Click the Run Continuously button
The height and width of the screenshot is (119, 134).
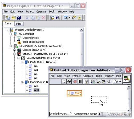69,82
